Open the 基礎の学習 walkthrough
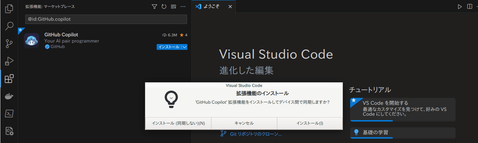Image resolution: width=478 pixels, height=143 pixels. (403, 133)
